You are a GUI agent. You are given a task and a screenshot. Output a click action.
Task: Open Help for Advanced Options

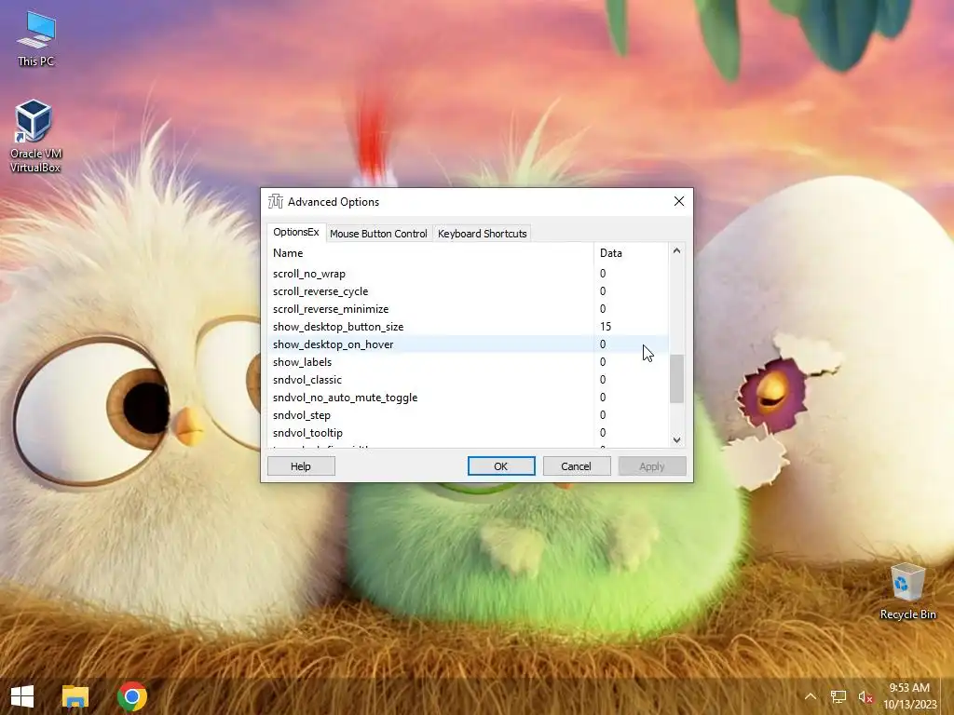301,466
